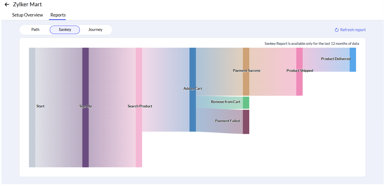Click the Search Product label text
The width and height of the screenshot is (384, 186).
click(x=140, y=106)
